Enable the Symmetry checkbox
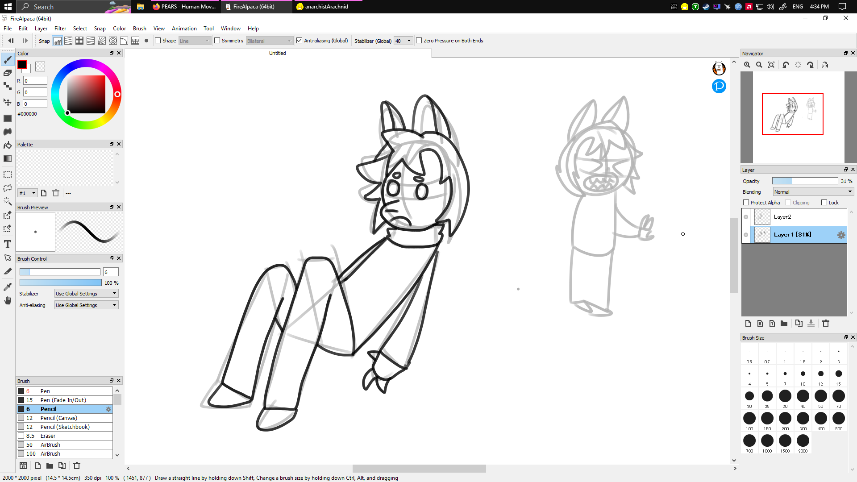The image size is (857, 482). [x=217, y=41]
